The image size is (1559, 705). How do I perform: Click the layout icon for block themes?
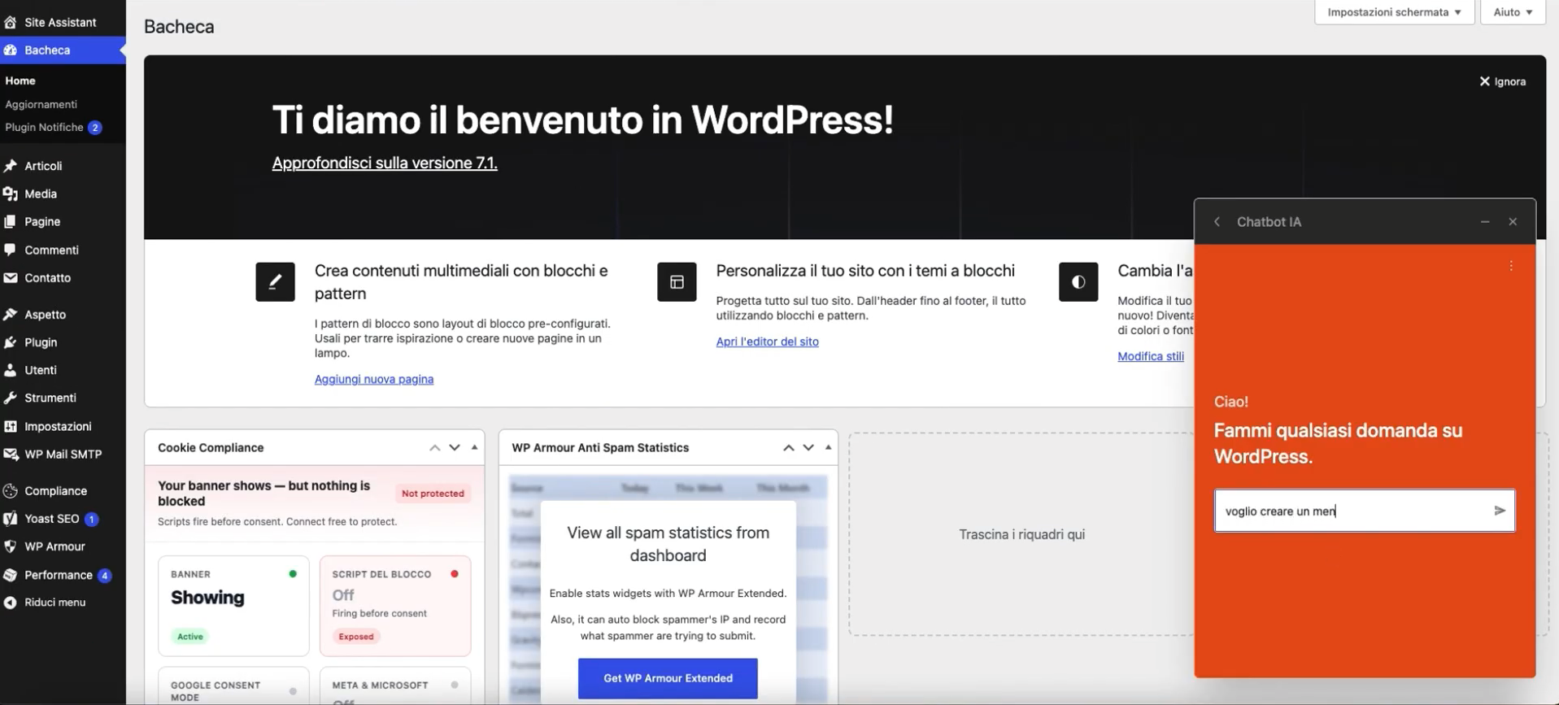coord(677,282)
